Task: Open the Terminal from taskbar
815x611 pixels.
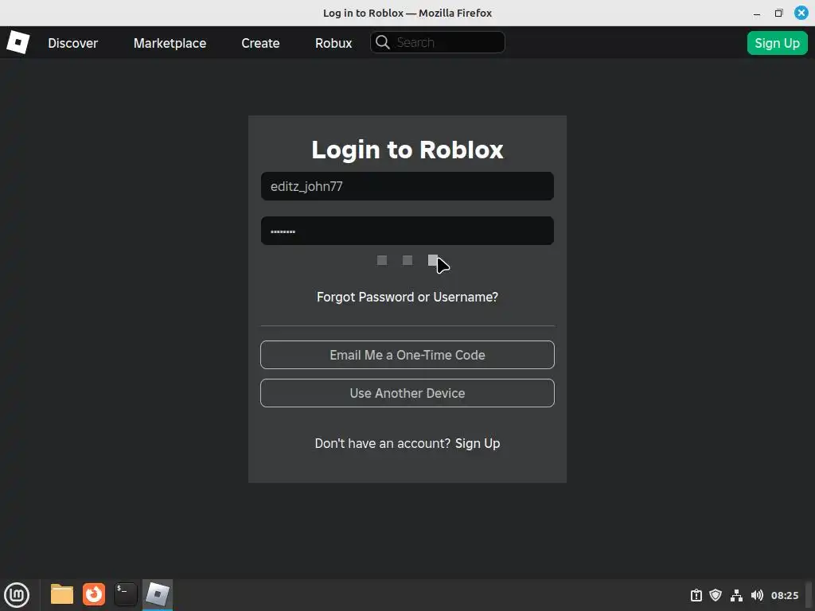Action: pos(126,594)
